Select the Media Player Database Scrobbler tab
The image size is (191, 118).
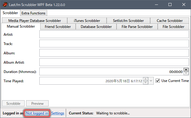click(x=35, y=21)
